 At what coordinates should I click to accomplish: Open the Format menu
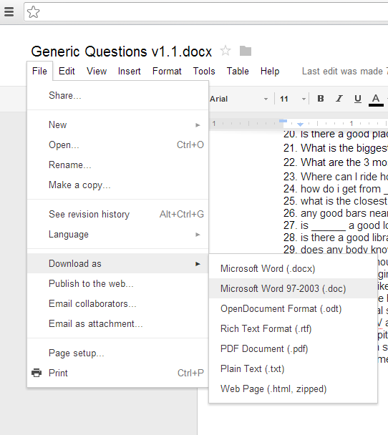167,71
